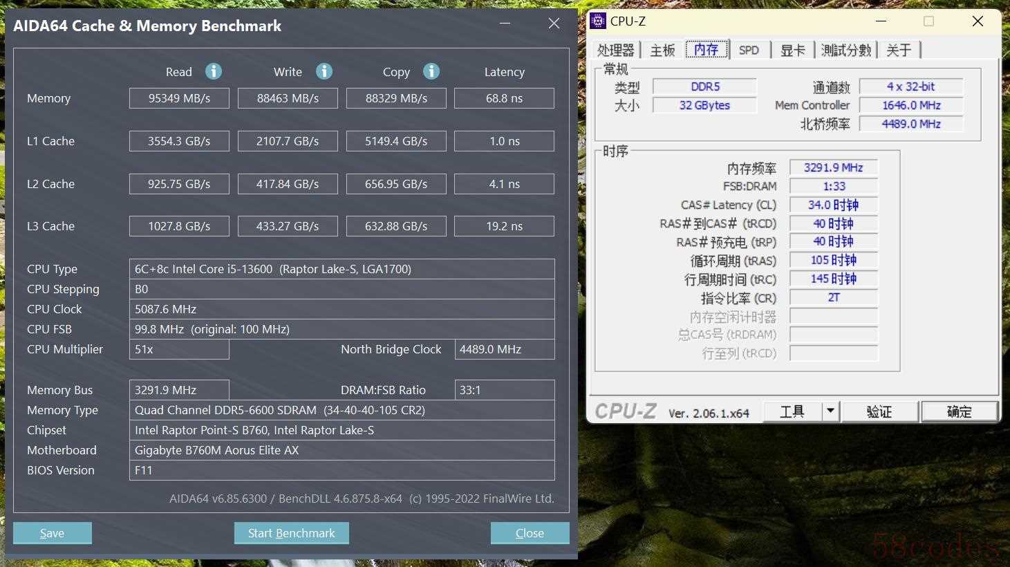Click the Motherboard field Gigabyte B760M Aorus

[342, 450]
